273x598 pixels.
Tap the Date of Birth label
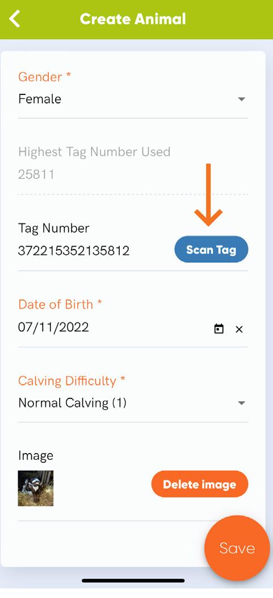click(x=60, y=304)
